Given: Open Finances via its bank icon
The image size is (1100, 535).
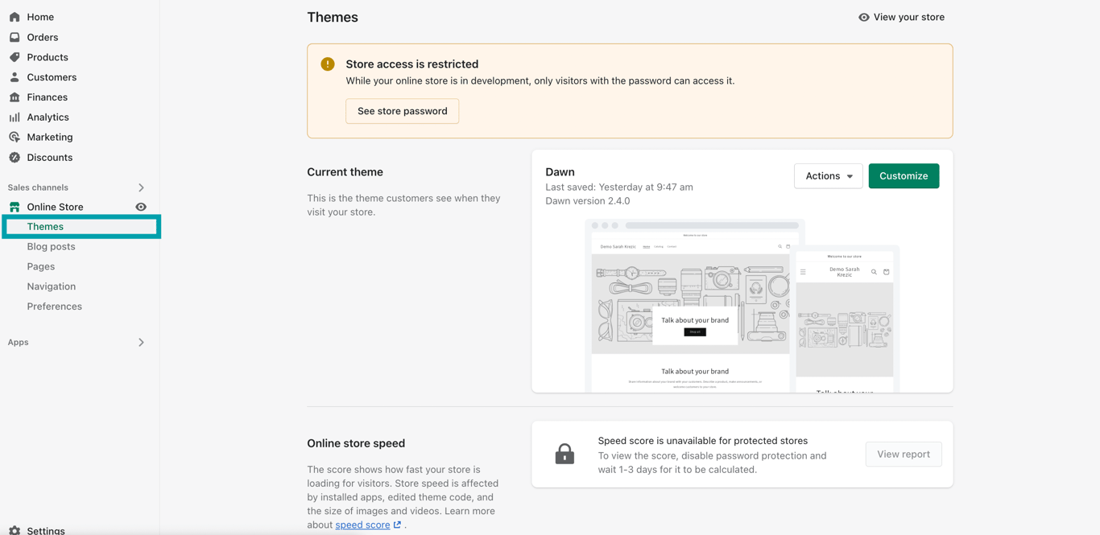Looking at the screenshot, I should click(x=14, y=97).
